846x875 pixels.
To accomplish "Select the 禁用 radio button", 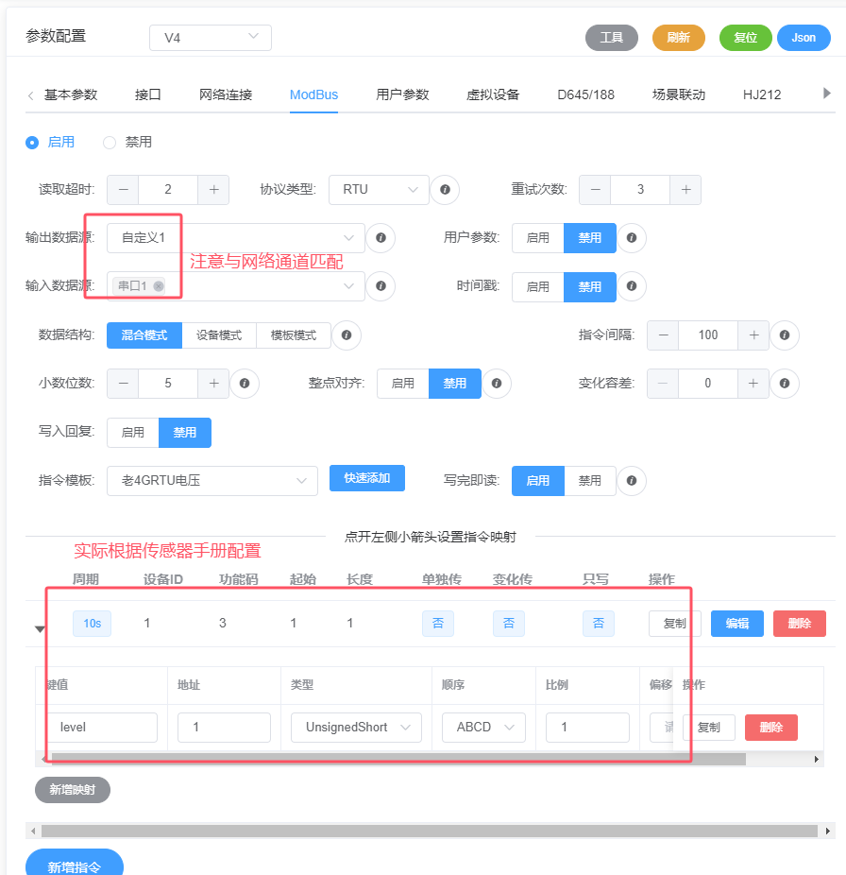I will tap(110, 143).
